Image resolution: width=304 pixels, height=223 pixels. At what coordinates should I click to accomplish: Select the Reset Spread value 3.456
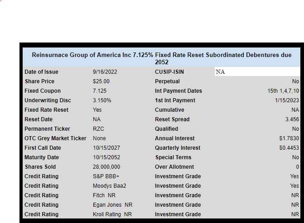(292, 119)
